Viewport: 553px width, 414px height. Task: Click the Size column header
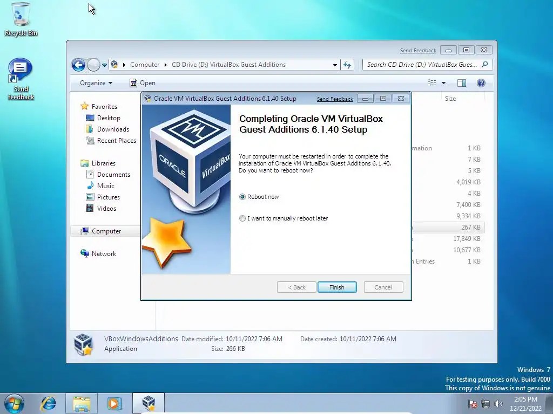(450, 99)
